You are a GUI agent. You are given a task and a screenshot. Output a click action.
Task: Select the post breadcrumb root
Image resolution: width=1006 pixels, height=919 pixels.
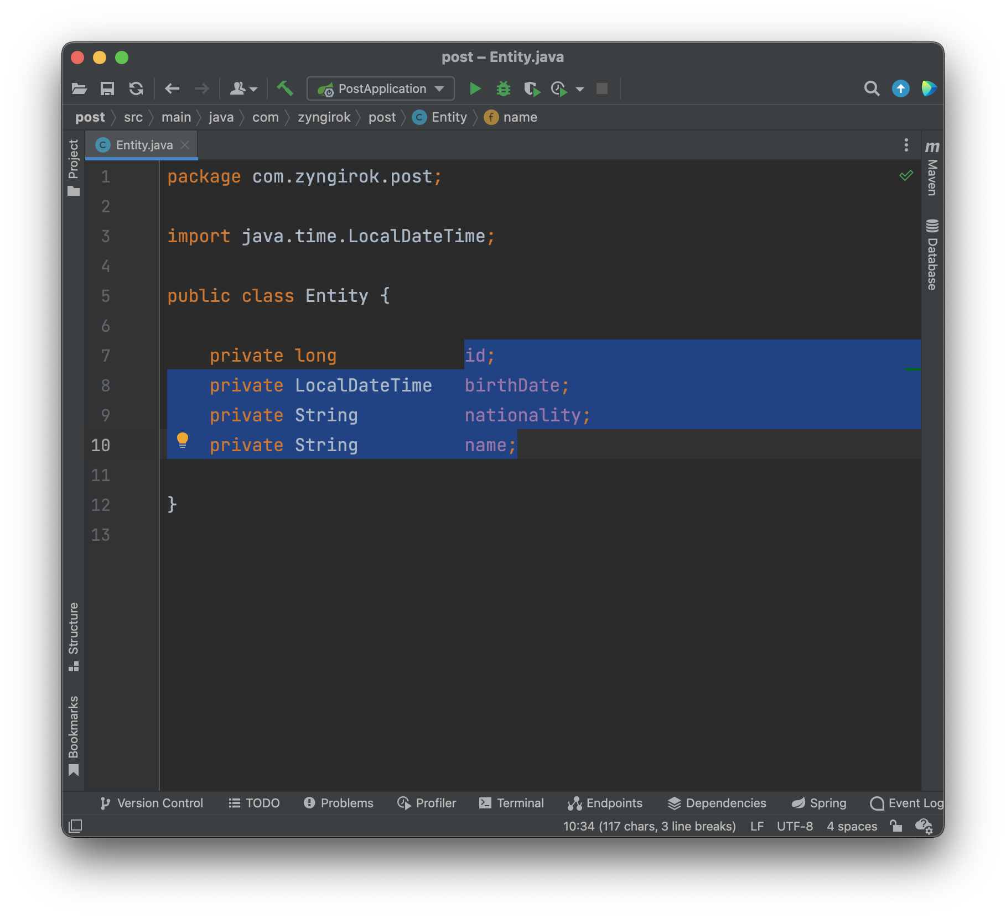[90, 117]
